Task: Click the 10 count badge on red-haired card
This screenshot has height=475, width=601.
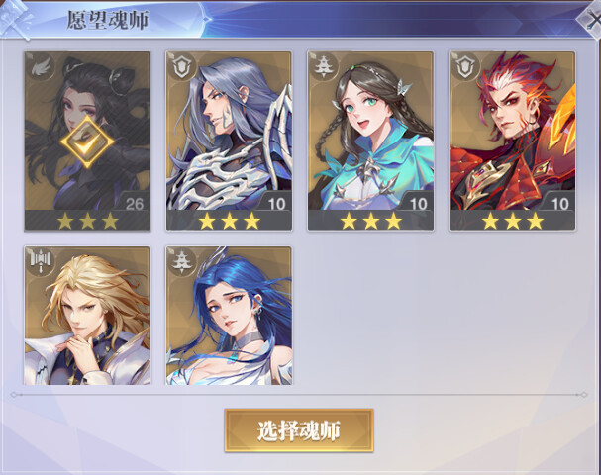Action: coord(560,204)
